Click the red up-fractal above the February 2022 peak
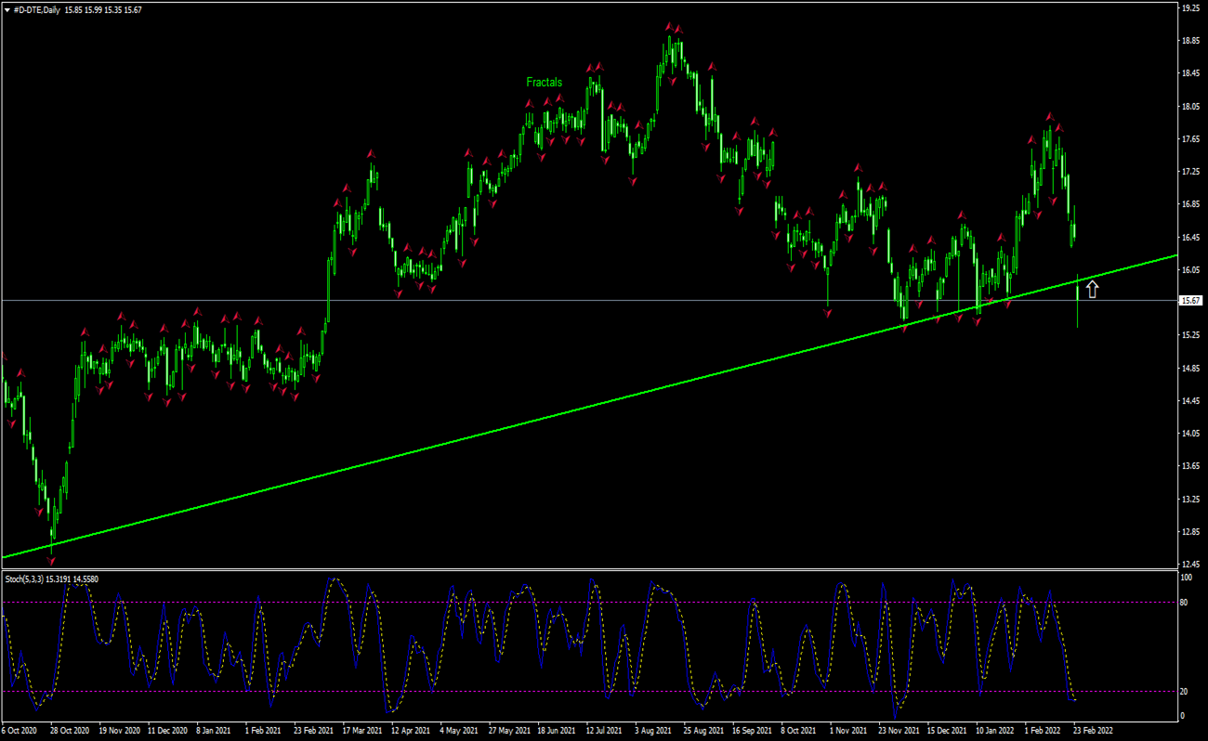 [1048, 115]
